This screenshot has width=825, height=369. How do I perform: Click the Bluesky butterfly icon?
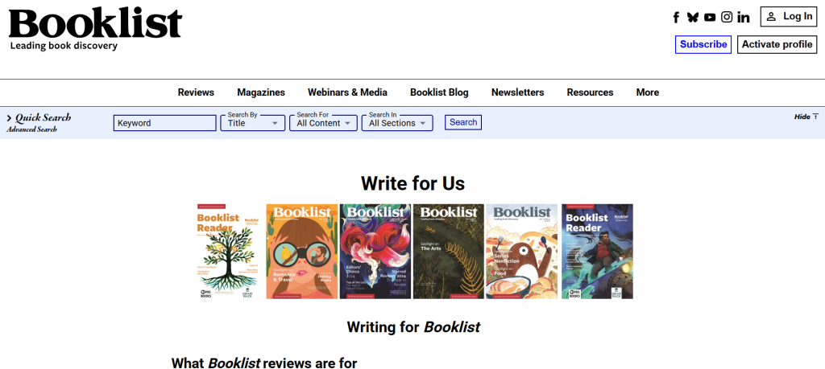tap(693, 18)
